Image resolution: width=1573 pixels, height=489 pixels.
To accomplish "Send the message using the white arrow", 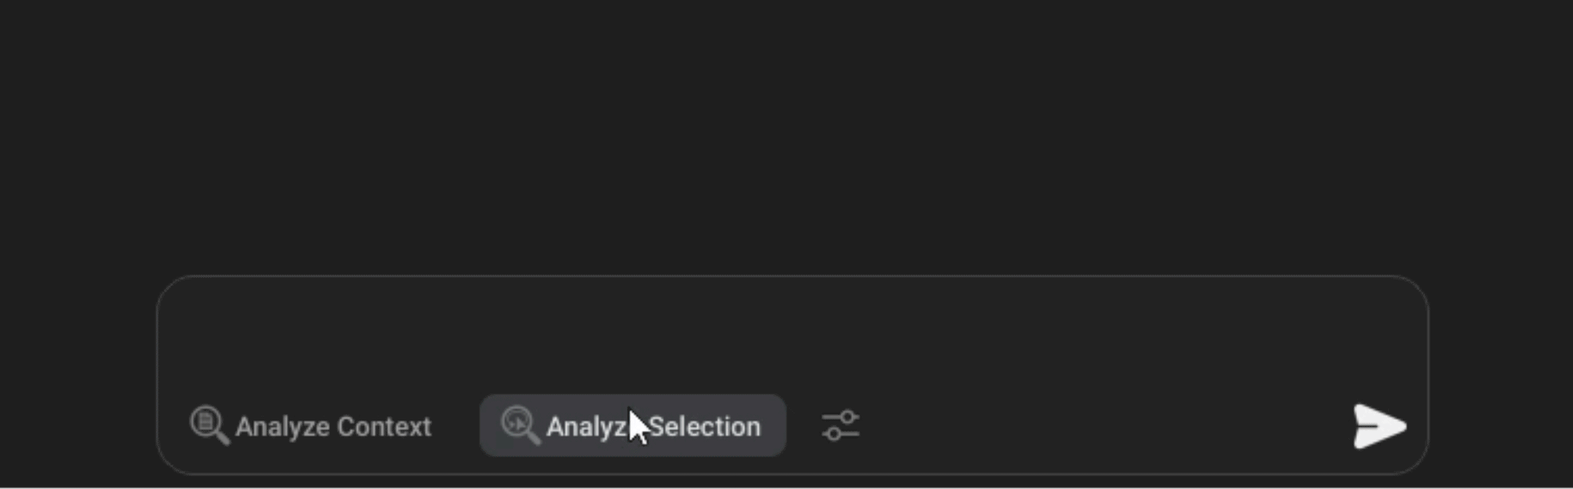I will pos(1379,426).
